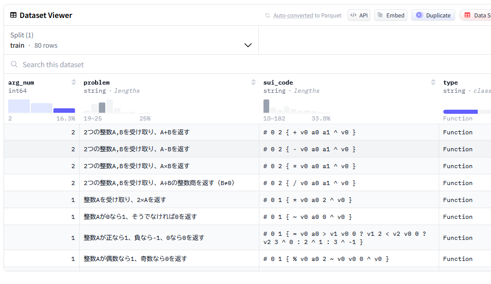Viewport: 491px width, 284px height.
Task: Select the first arg_num histogram bar
Action: pos(19,106)
